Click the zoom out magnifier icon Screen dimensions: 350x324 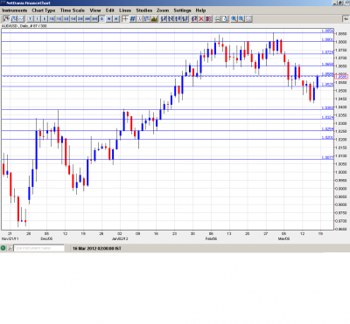241,19
